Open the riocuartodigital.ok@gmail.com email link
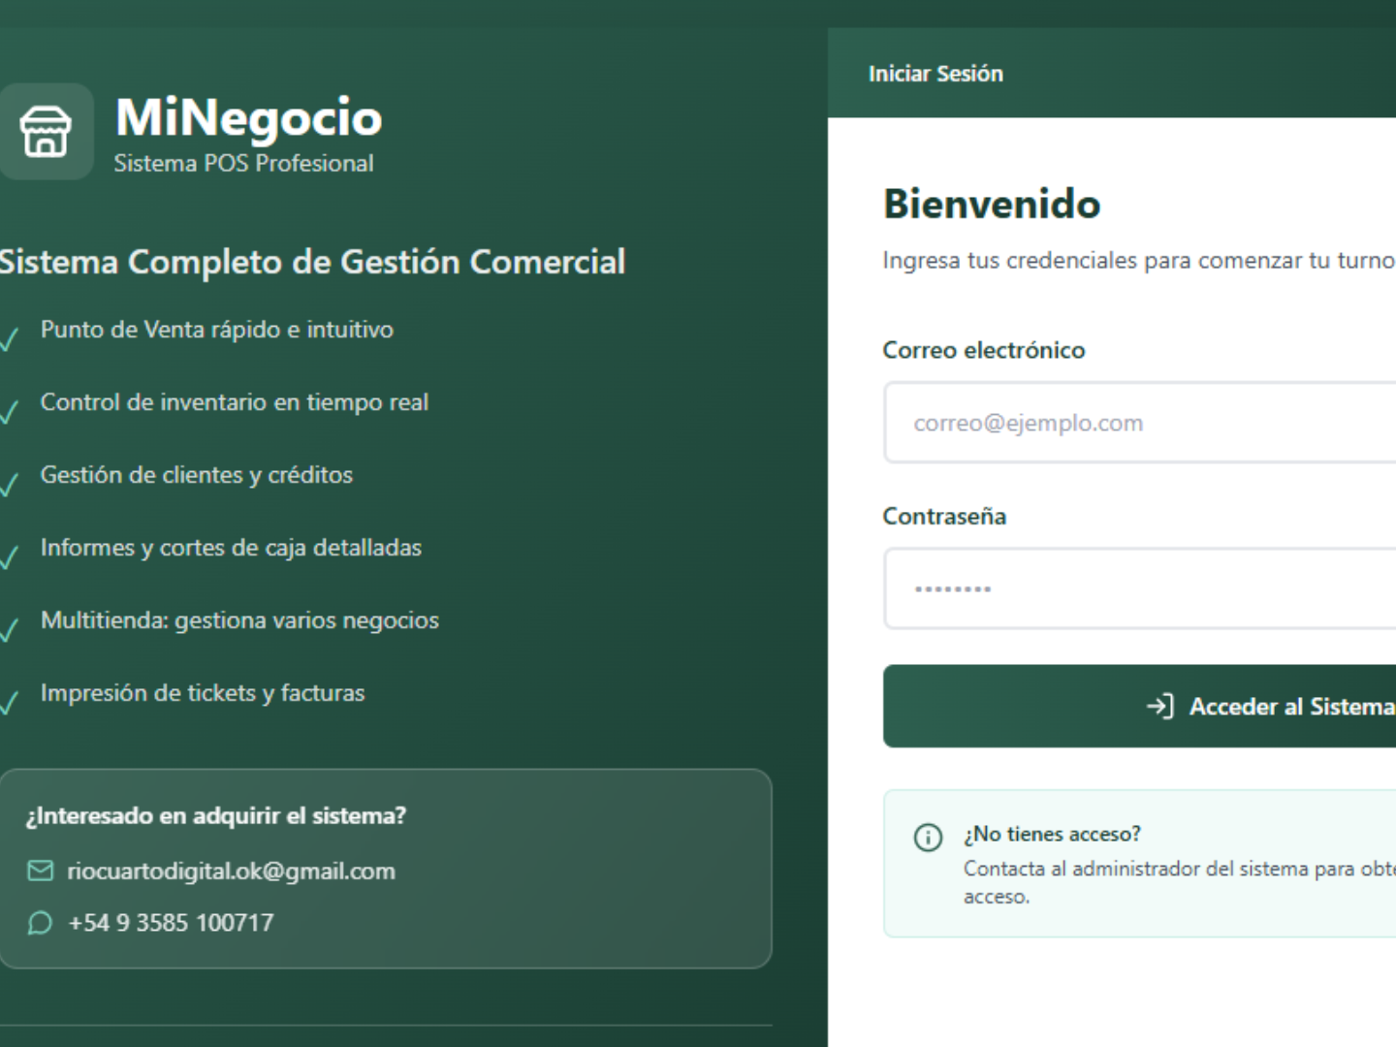Screen dimensions: 1396x1047 tap(231, 872)
